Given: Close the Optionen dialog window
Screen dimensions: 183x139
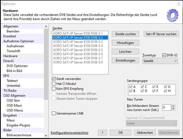Looking at the screenshot, I should click(x=178, y=4).
